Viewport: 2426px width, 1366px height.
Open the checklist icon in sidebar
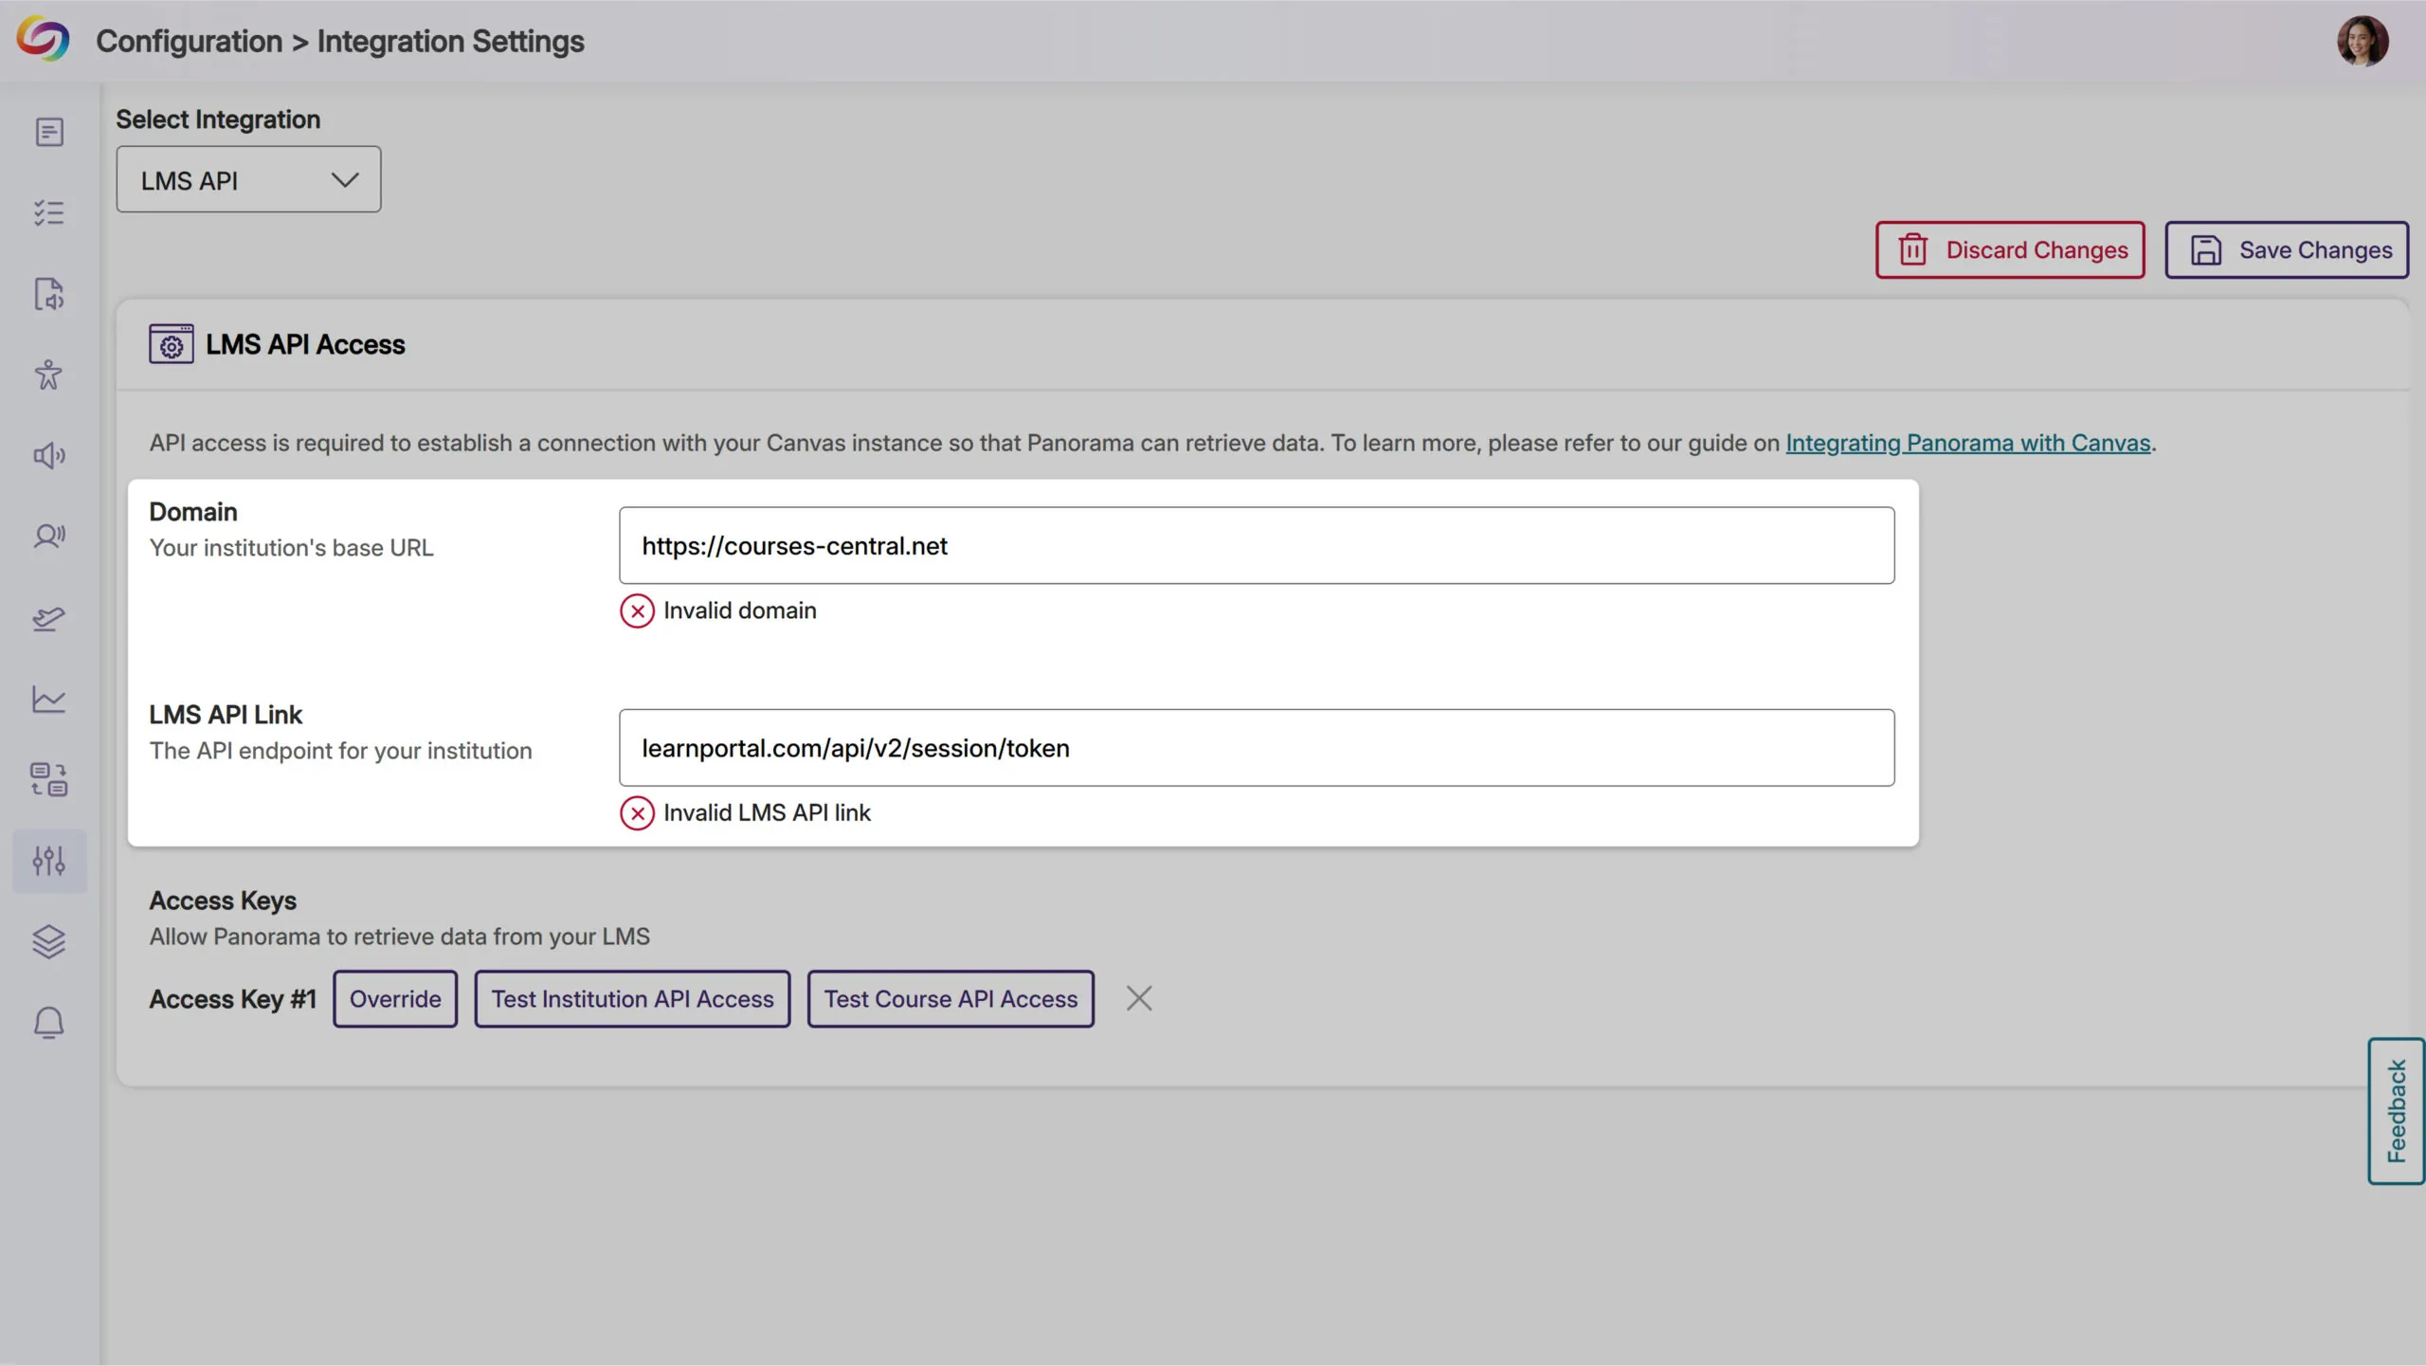click(49, 212)
